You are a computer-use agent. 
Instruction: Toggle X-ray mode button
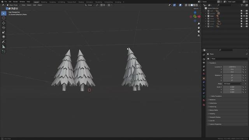tap(186, 5)
